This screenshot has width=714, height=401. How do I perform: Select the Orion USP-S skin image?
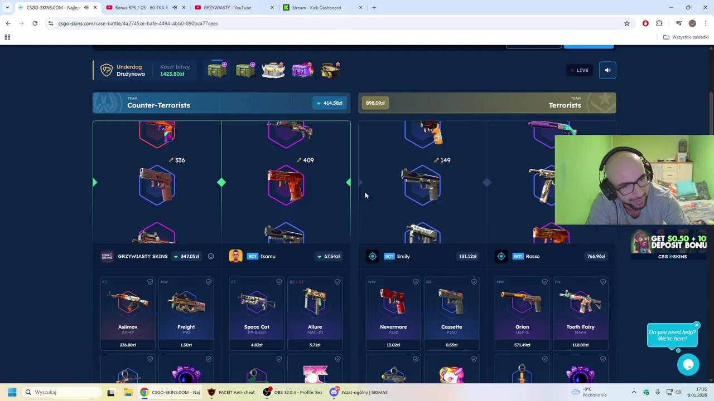coord(522,302)
